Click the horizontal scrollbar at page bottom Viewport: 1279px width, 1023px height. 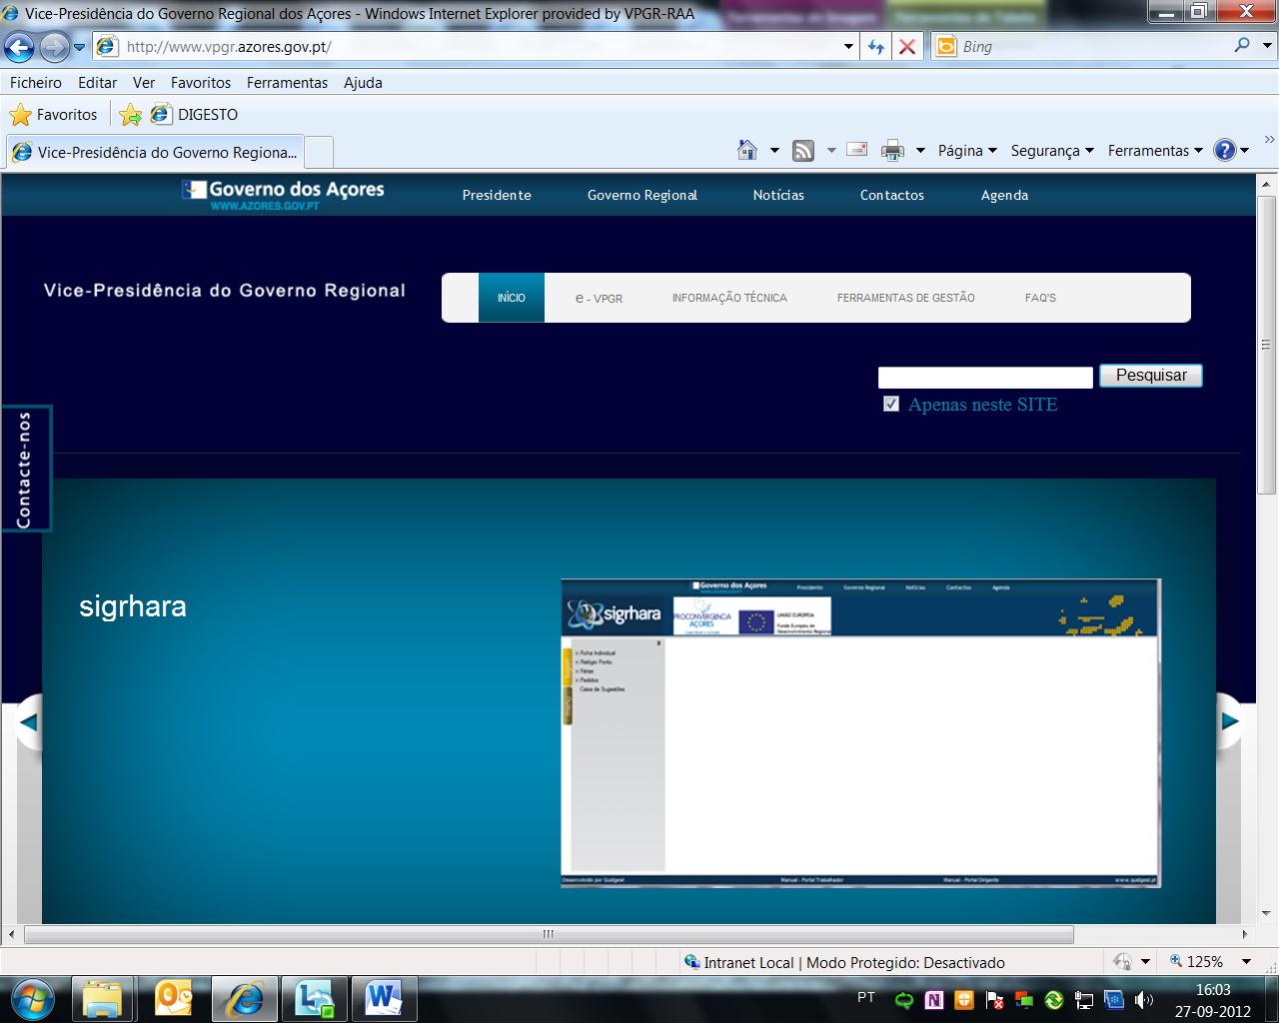pos(548,935)
